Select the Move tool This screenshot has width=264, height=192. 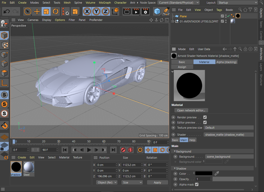(x=37, y=12)
